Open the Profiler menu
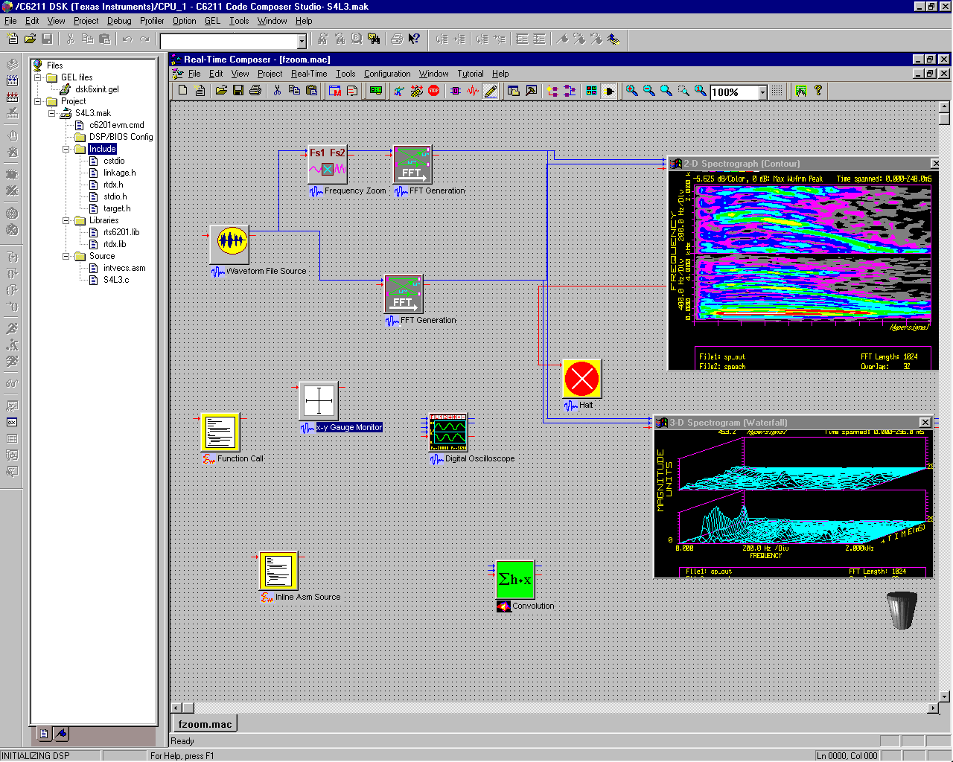This screenshot has height=762, width=953. click(x=152, y=21)
